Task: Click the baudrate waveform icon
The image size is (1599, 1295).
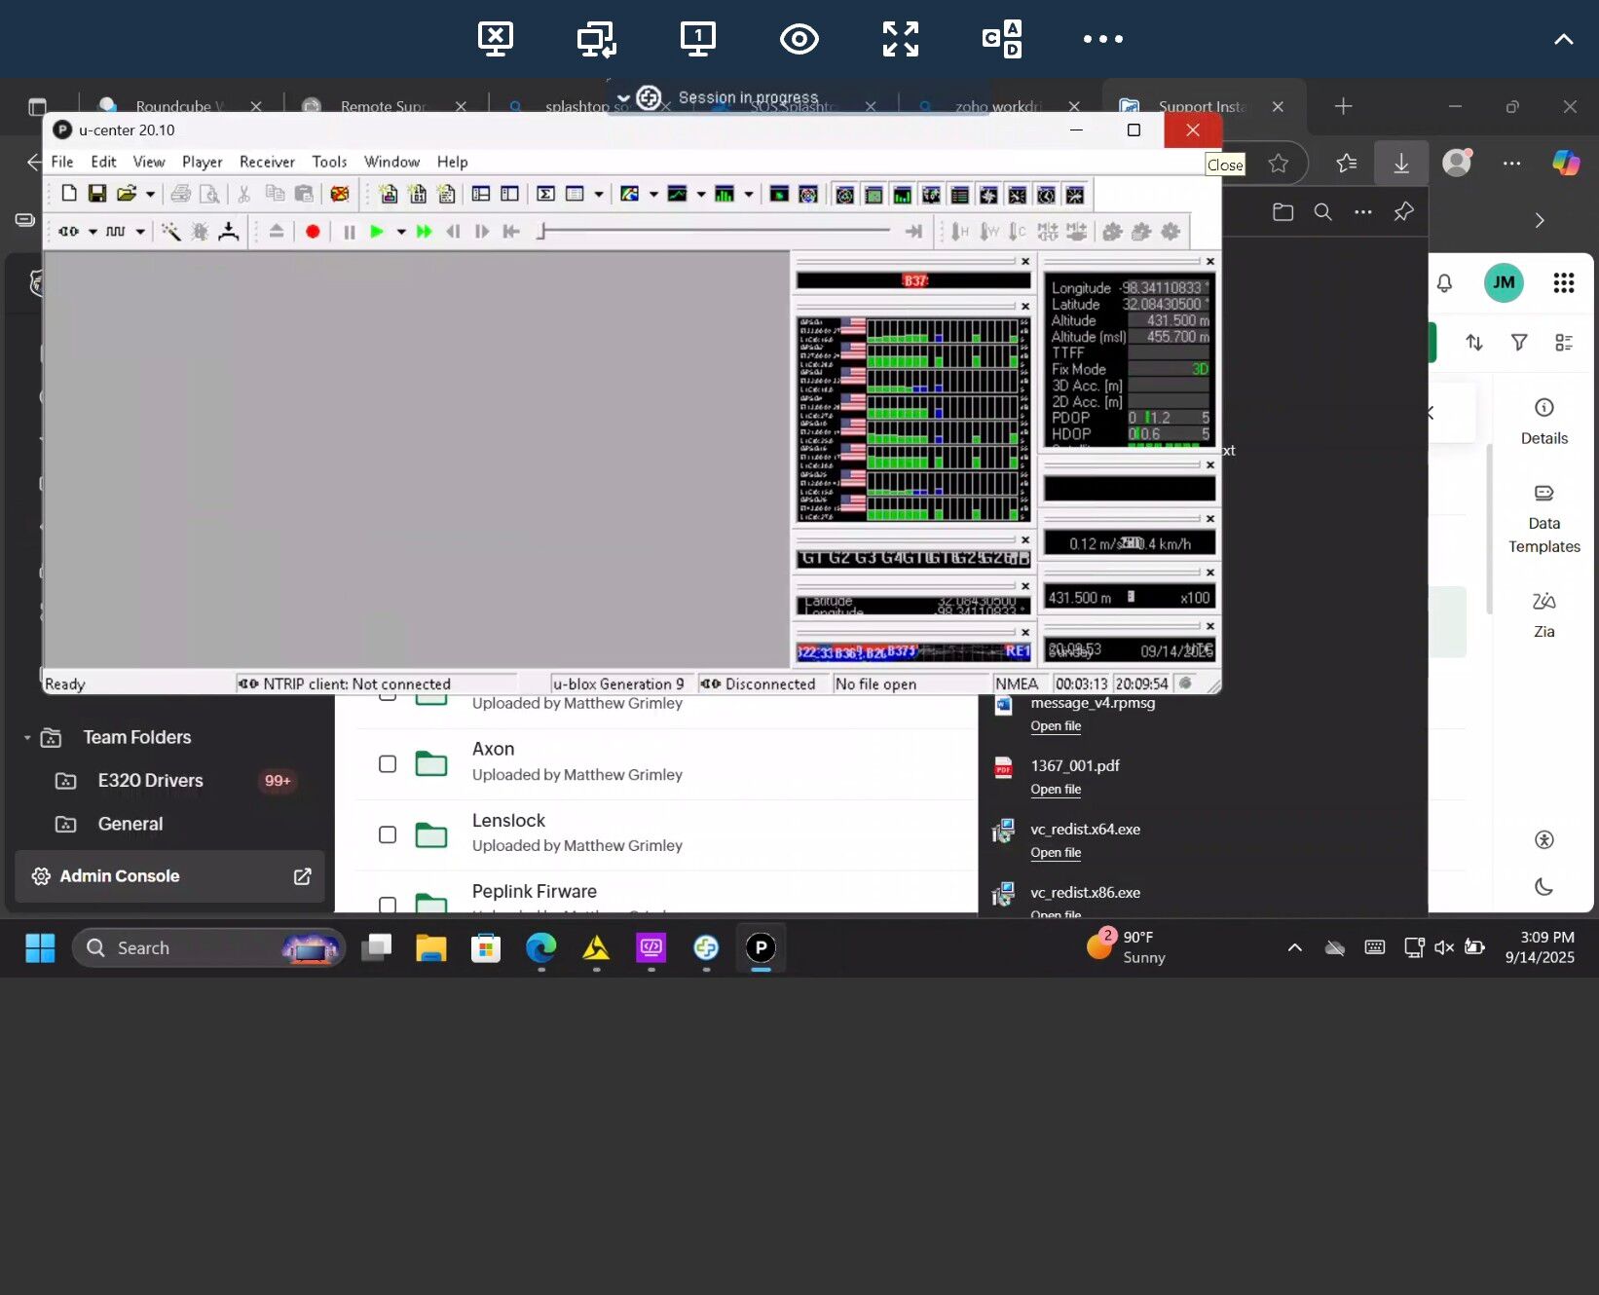Action: pyautogui.click(x=116, y=232)
